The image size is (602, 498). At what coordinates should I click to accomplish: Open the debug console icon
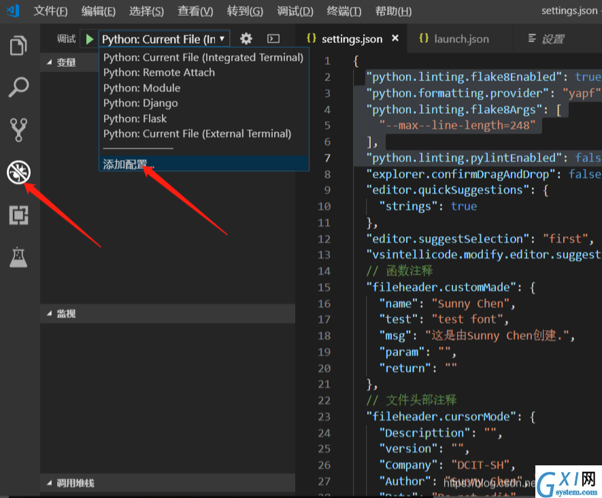click(273, 39)
